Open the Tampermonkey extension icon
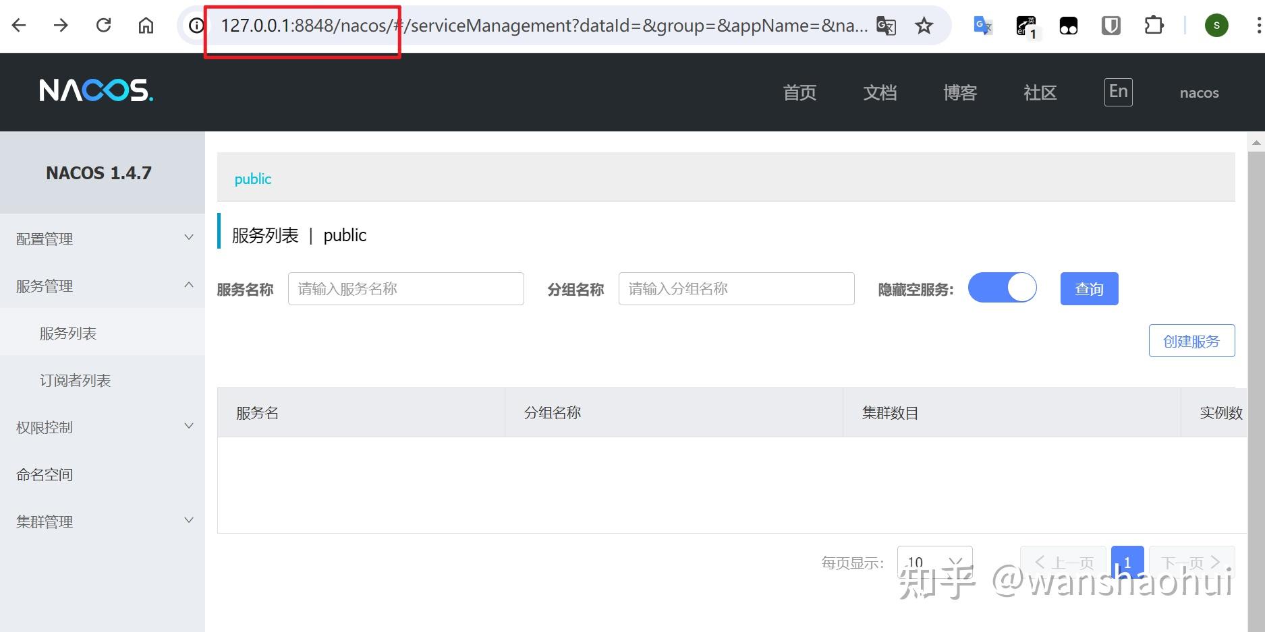Screen dimensions: 1265x632 [1069, 26]
